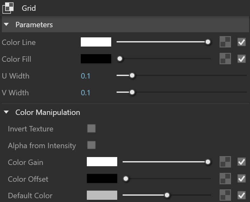The image size is (250, 202).
Task: Open the gray Default Color swatch
Action: pos(102,195)
